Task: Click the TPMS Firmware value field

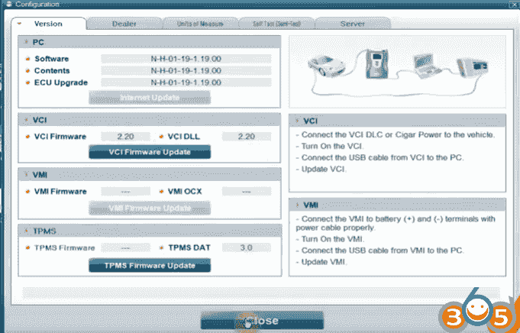Action: pyautogui.click(x=126, y=247)
